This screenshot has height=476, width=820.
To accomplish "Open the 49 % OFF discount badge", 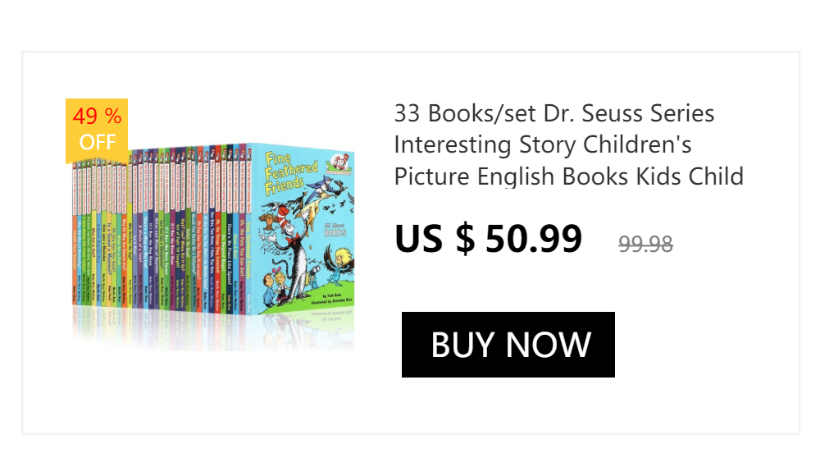I will pyautogui.click(x=97, y=130).
